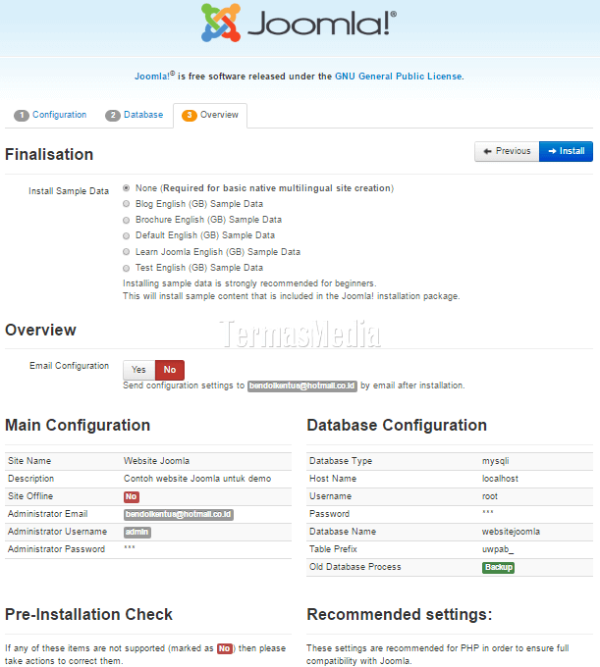Start installation with the Install button

point(566,151)
